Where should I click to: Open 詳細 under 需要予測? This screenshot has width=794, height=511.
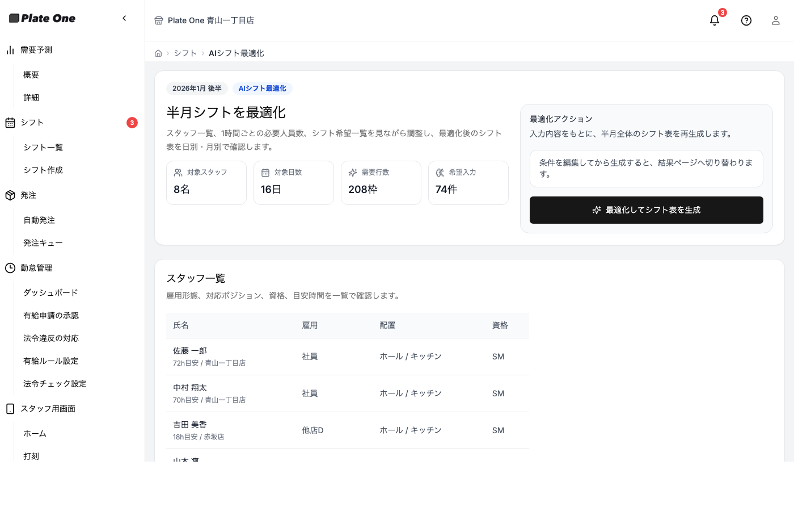pos(31,98)
